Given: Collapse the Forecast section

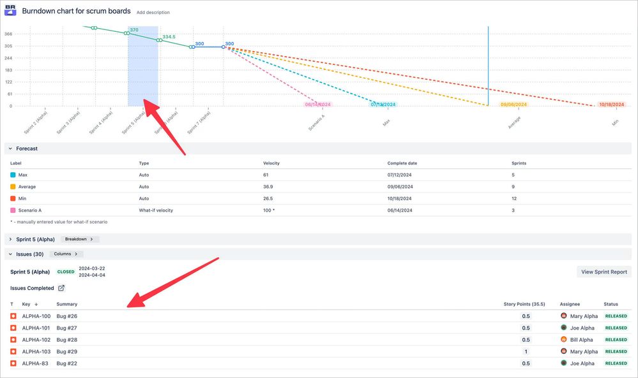Looking at the screenshot, I should [9, 148].
